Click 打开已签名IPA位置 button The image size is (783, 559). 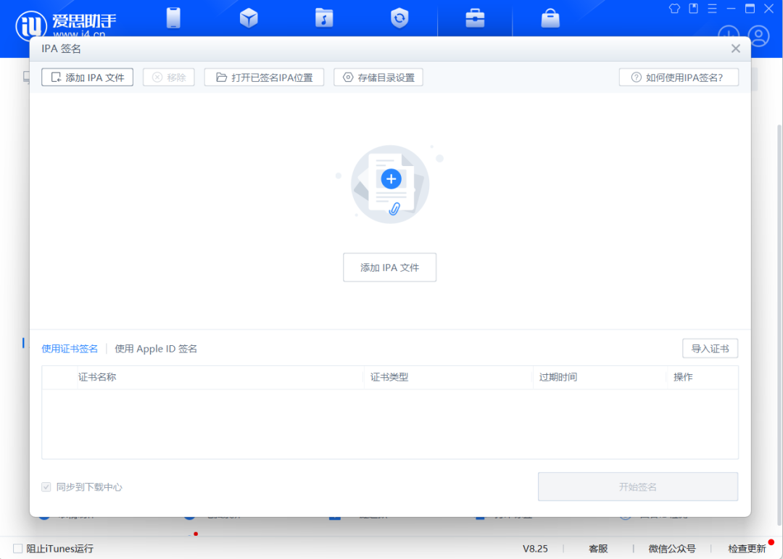pos(264,78)
